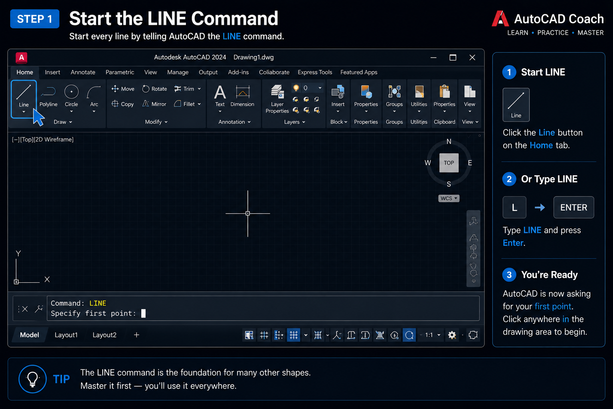The width and height of the screenshot is (613, 409).
Task: Click the clean screen icon in status bar
Action: [x=473, y=335]
